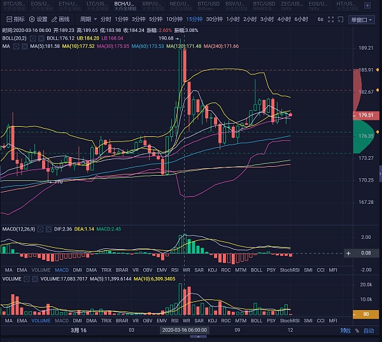This screenshot has height=342, width=382.
Task: Expand the bottom panel up-arrow handle
Action: point(198,337)
